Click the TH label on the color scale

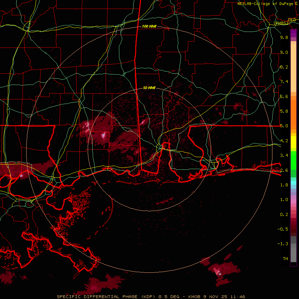[285, 259]
